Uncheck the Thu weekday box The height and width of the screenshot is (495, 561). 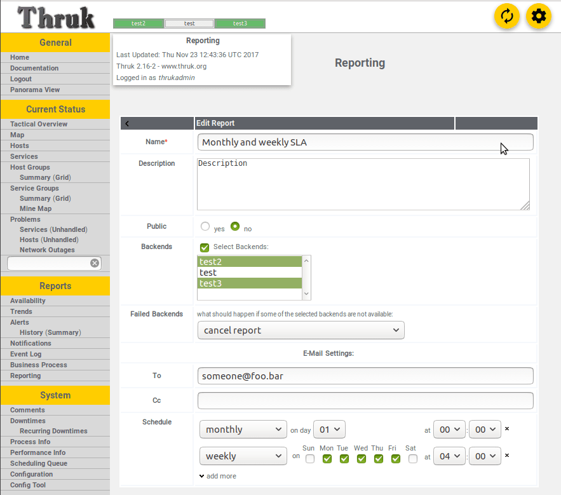379,459
